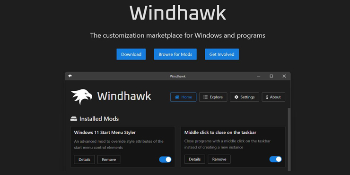The width and height of the screenshot is (350, 175).
Task: Click the Installed Mods drive icon
Action: (x=74, y=119)
